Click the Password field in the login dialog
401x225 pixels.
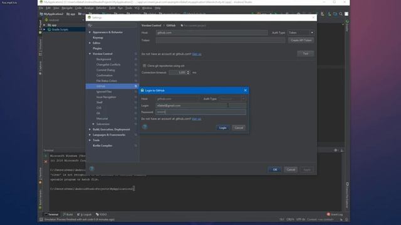click(200, 112)
